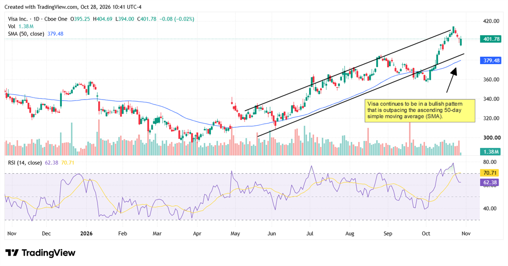This screenshot has height=266, width=508.
Task: Select the 1D interval label
Action: coord(36,19)
